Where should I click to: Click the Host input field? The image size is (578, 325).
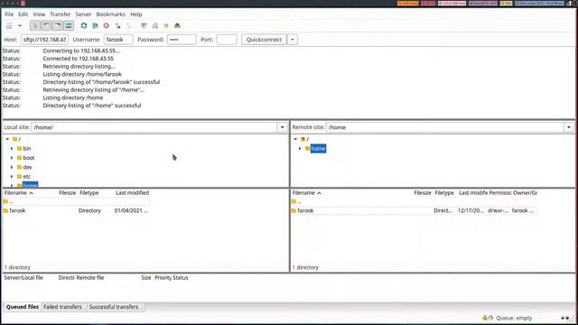44,40
